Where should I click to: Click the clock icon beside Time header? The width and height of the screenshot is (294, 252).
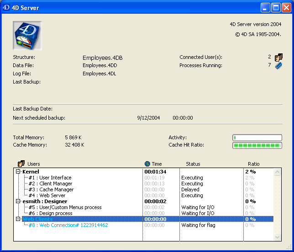point(147,164)
